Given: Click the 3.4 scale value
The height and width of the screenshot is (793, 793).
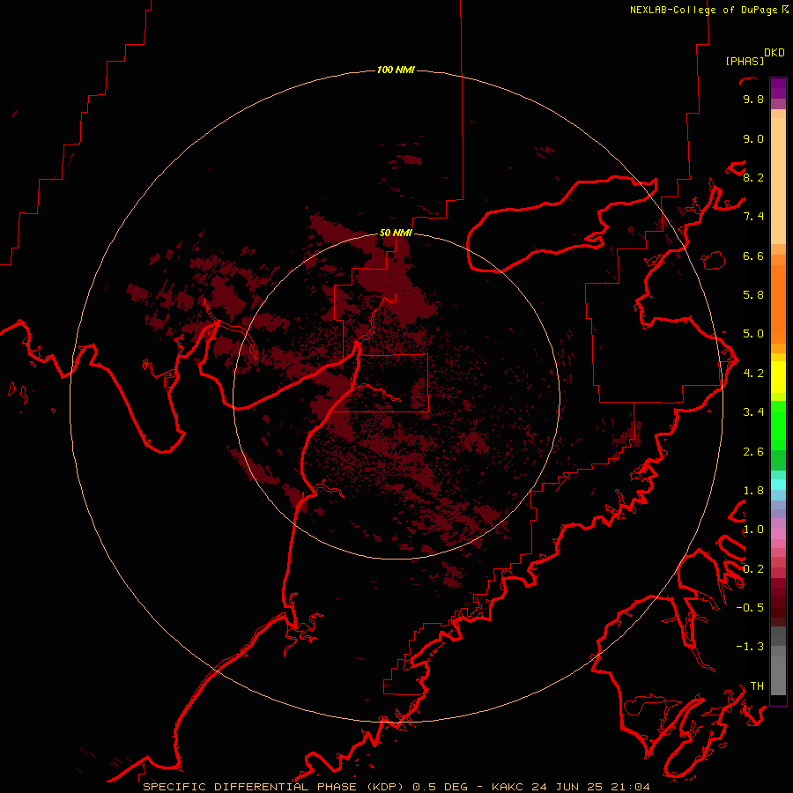Looking at the screenshot, I should tap(753, 412).
